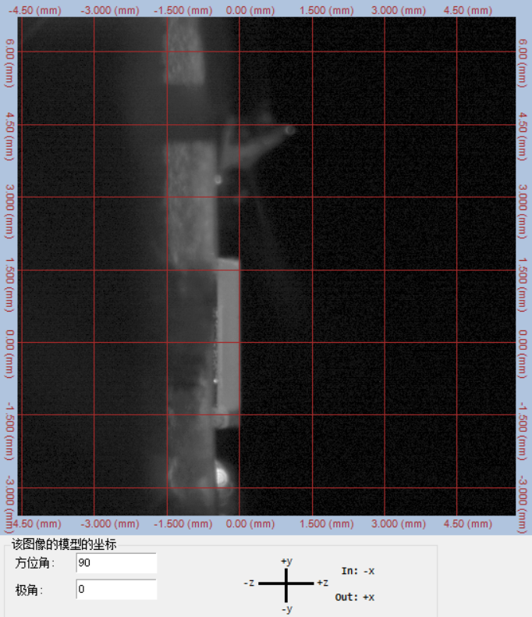Click the +y axis label on orientation indicator
This screenshot has width=532, height=617.
coord(286,561)
